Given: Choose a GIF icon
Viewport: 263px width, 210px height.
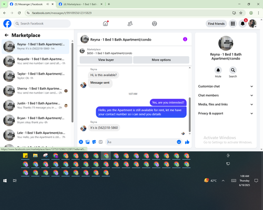Looking at the screenshot, I should (100, 142).
